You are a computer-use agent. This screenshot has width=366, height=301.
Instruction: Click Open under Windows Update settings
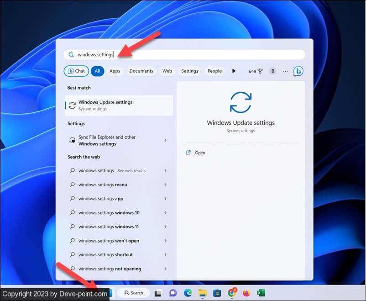click(200, 153)
